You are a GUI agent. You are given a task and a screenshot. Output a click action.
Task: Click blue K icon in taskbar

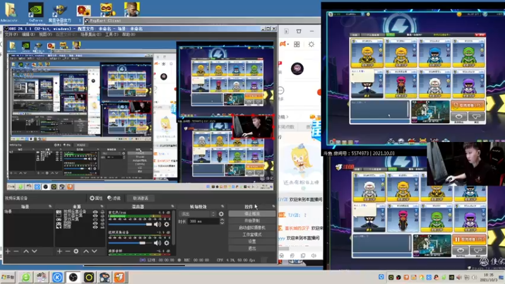[57, 277]
